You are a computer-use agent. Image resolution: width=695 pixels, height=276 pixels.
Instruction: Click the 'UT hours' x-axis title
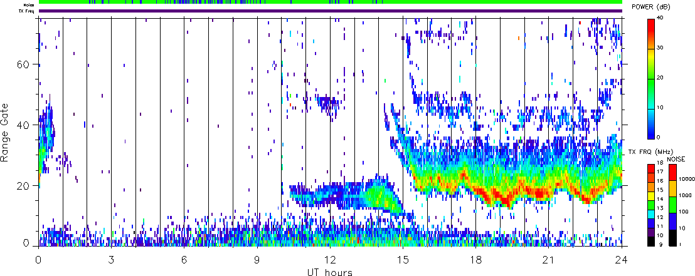330,272
